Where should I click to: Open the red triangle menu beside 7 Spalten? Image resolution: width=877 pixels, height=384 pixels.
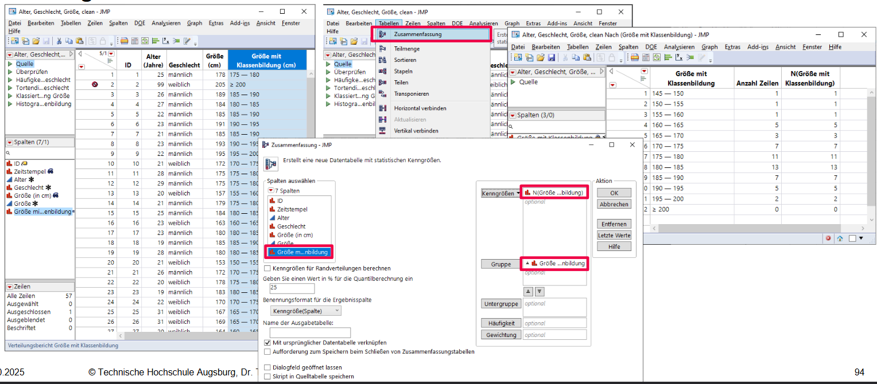[271, 191]
